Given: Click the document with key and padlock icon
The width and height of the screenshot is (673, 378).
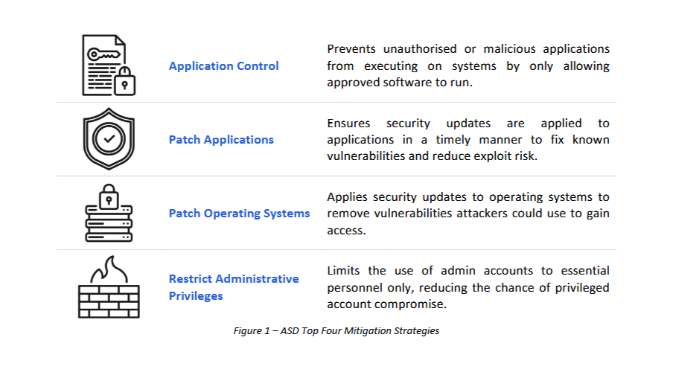Looking at the screenshot, I should [x=108, y=65].
